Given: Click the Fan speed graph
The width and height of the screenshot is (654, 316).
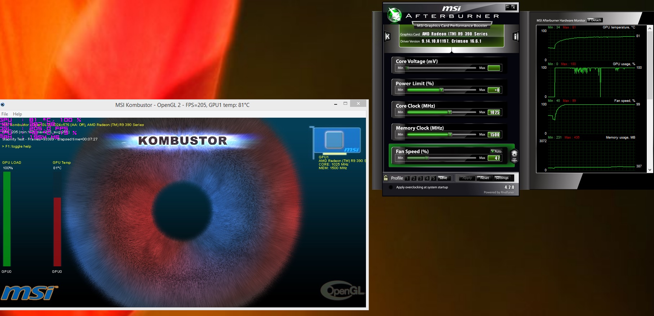Looking at the screenshot, I should [x=591, y=119].
